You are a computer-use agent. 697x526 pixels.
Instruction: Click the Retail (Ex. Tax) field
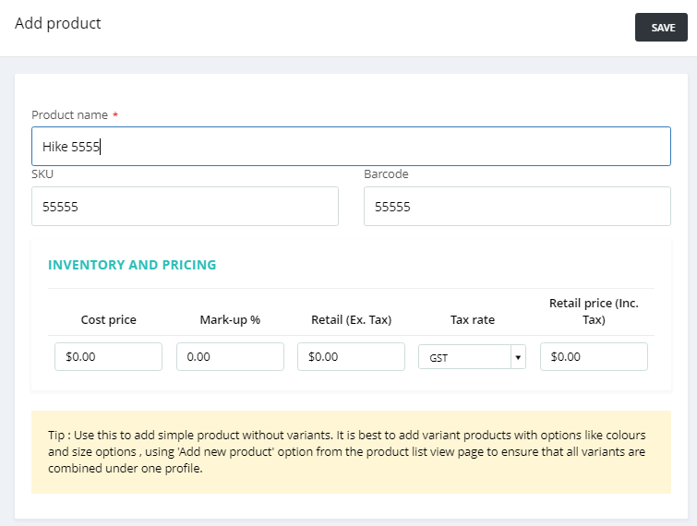[351, 356]
